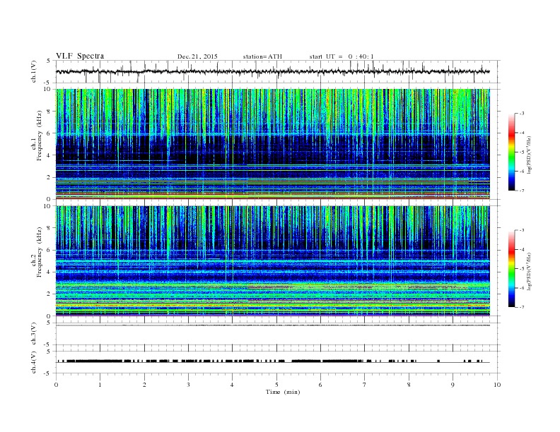560x432 pixels.
Task: Click the ch.2 spectrogram plot area
Action: click(273, 260)
